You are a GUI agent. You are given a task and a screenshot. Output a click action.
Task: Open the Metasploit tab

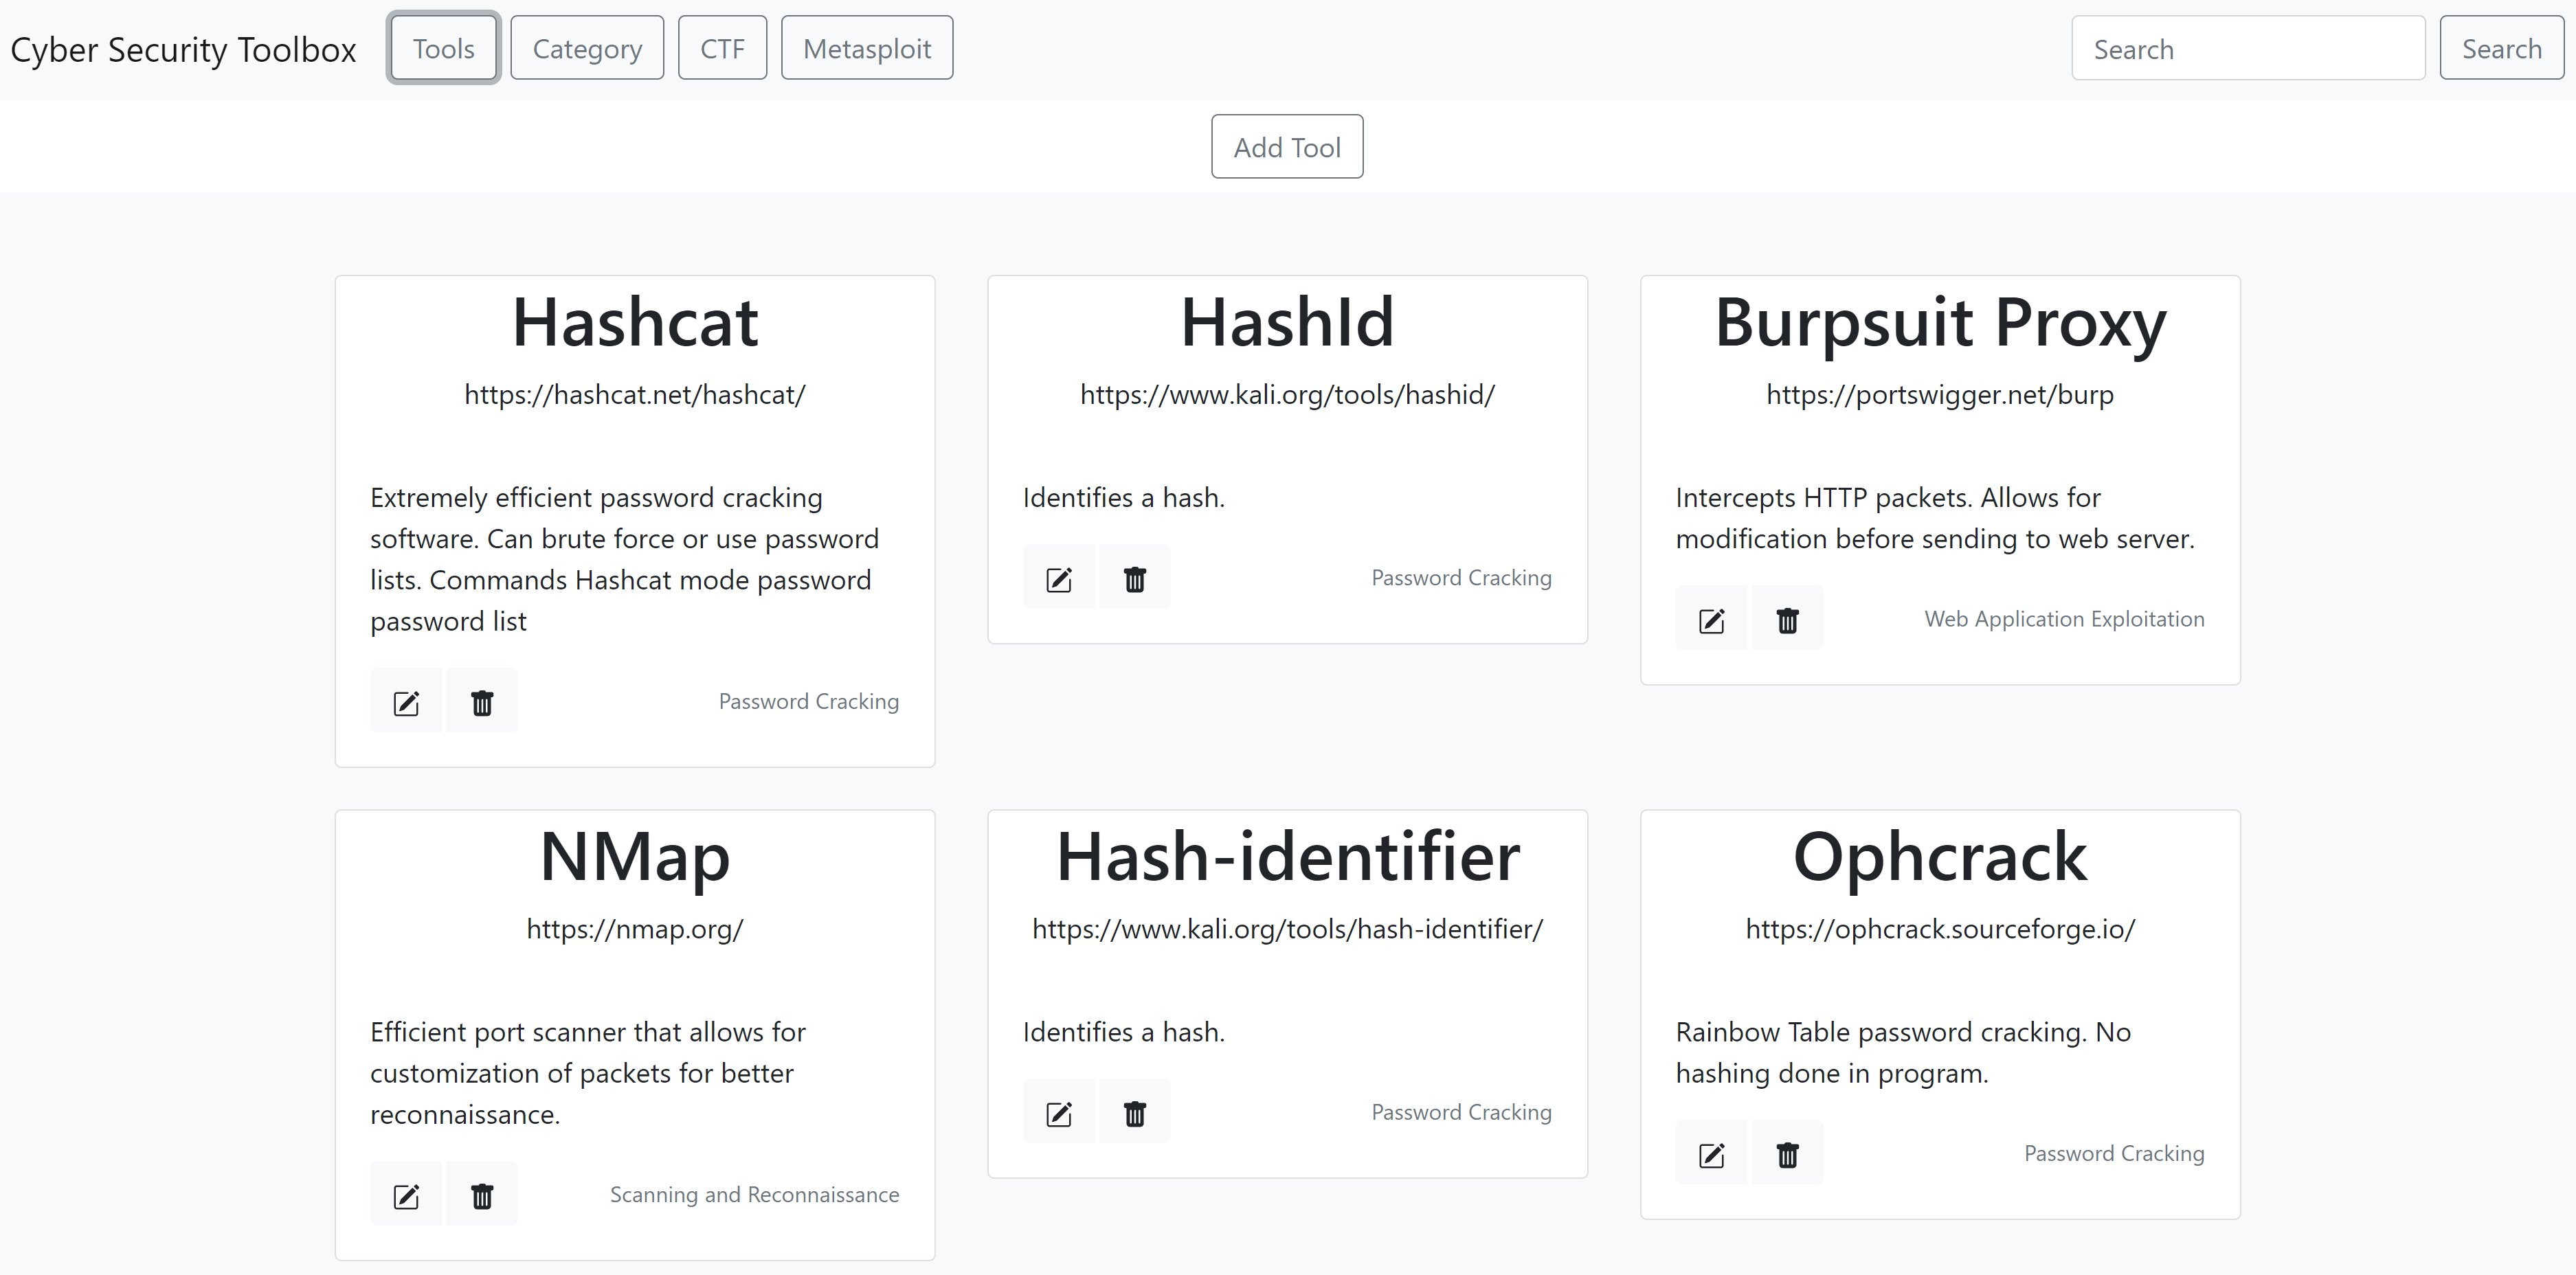coord(867,48)
